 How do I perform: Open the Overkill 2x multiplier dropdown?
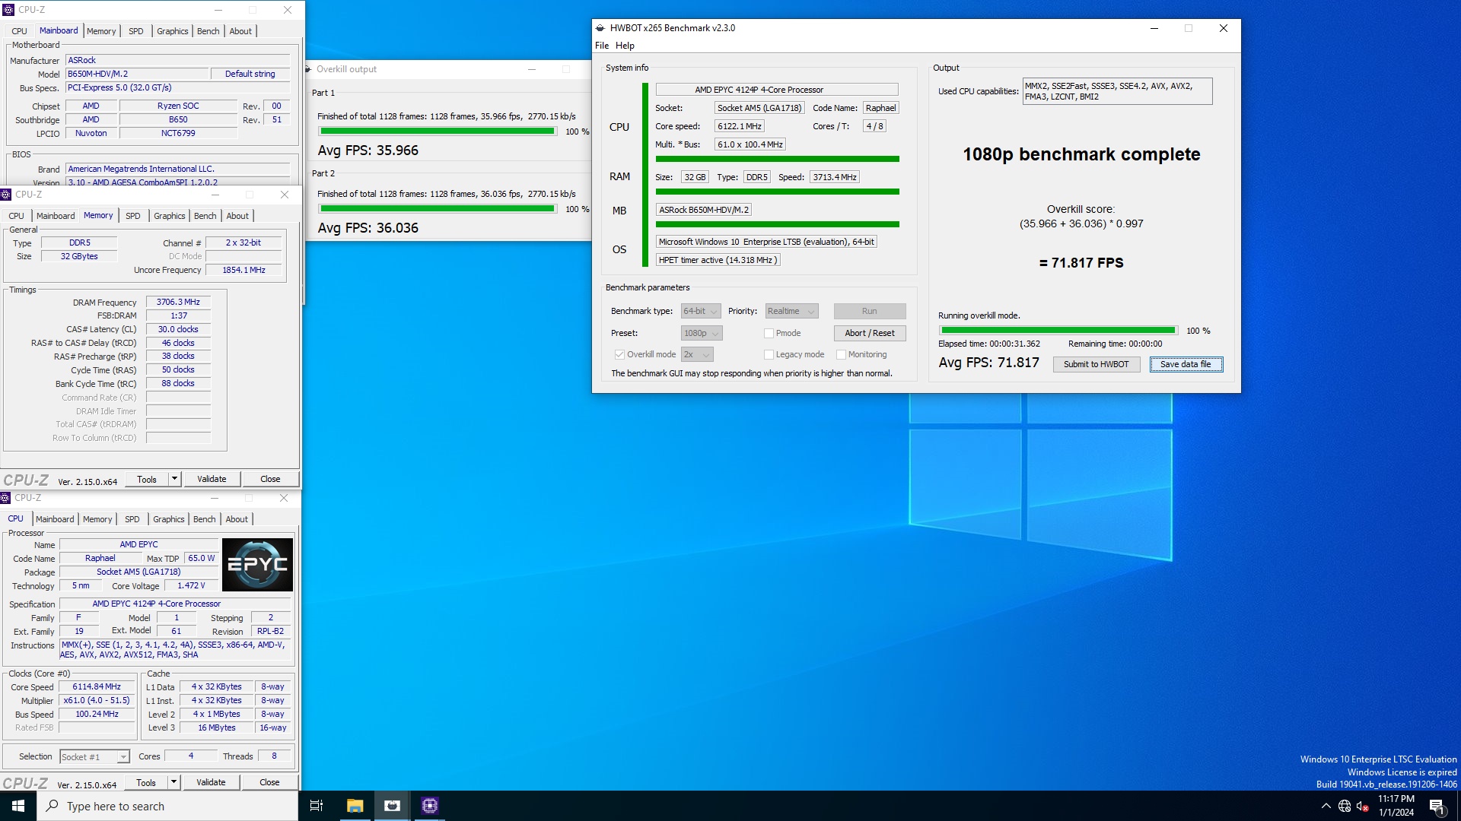coord(697,354)
